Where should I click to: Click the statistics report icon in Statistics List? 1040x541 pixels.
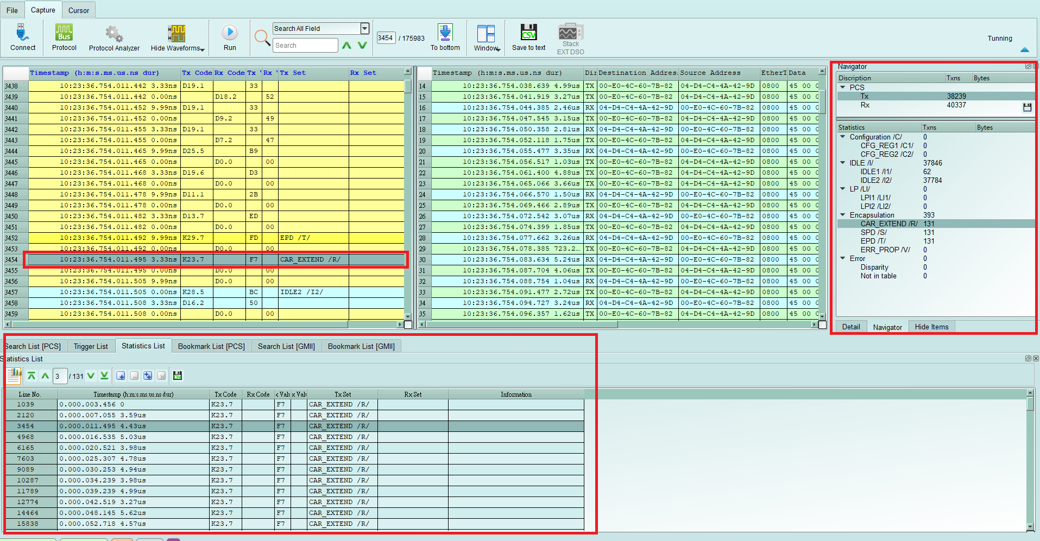click(14, 375)
